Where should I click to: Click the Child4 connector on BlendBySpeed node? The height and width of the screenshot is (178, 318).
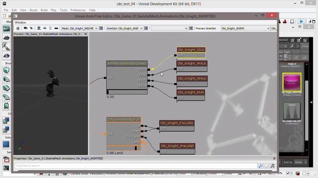point(149,86)
